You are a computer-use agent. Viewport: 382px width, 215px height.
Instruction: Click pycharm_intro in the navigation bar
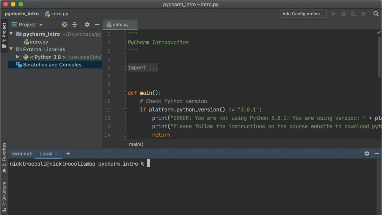coord(22,14)
